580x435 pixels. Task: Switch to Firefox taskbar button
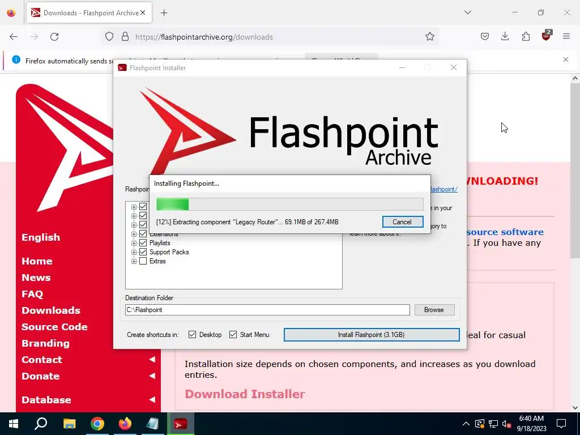click(125, 424)
